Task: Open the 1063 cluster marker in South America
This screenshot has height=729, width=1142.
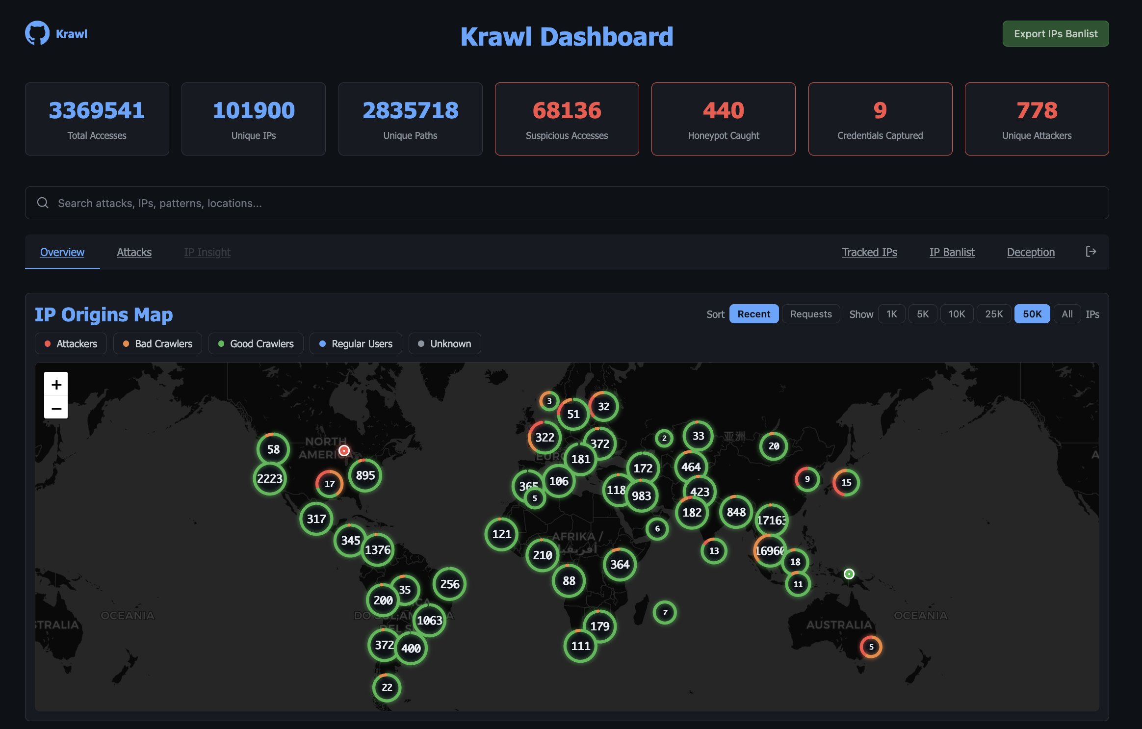Action: pyautogui.click(x=429, y=621)
